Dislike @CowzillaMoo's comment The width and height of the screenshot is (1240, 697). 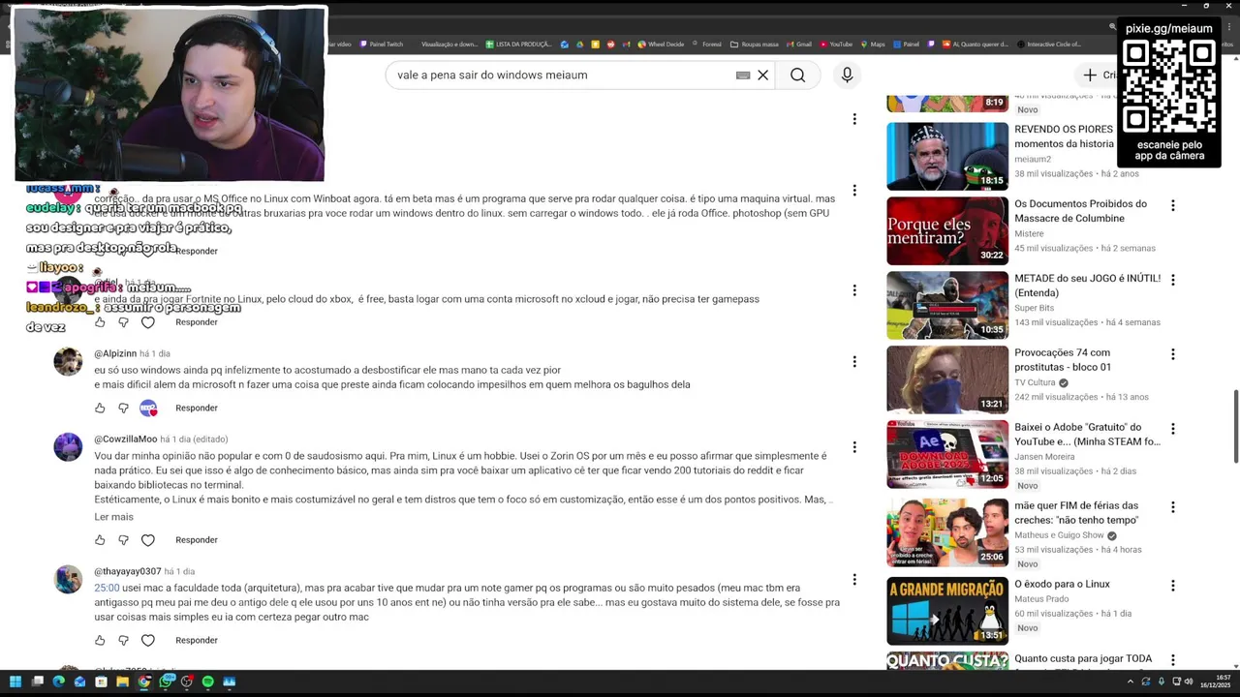coord(123,540)
